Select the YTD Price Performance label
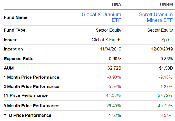This screenshot has width=175, height=121. 28,115
